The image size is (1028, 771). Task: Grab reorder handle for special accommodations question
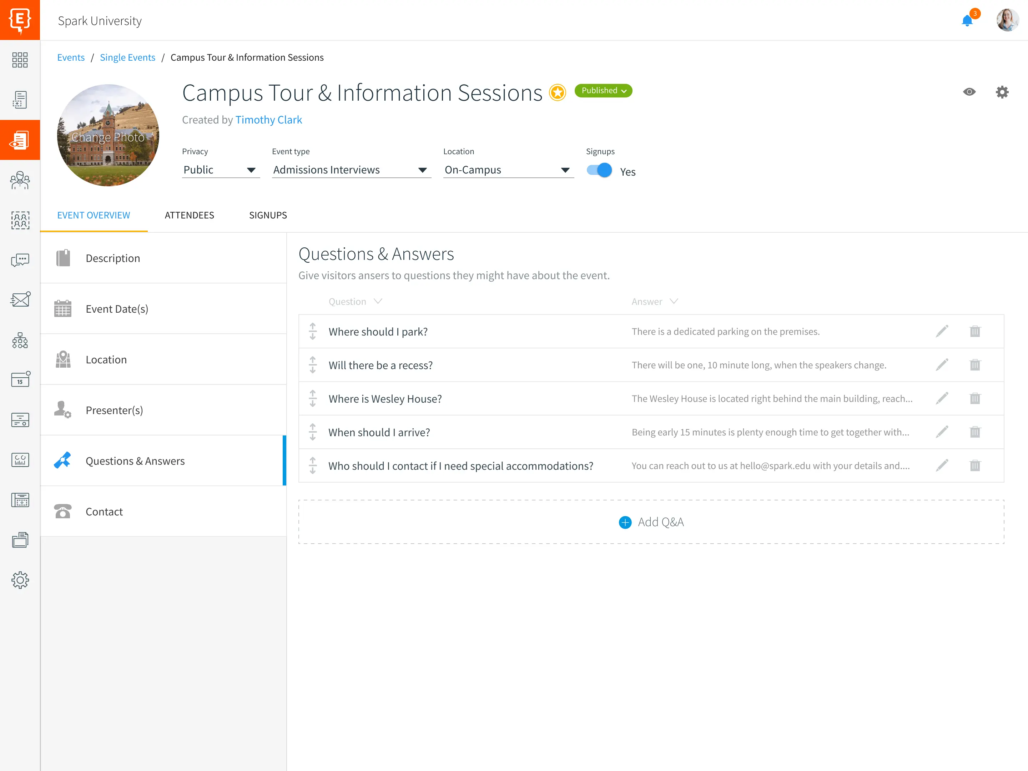[x=313, y=465]
